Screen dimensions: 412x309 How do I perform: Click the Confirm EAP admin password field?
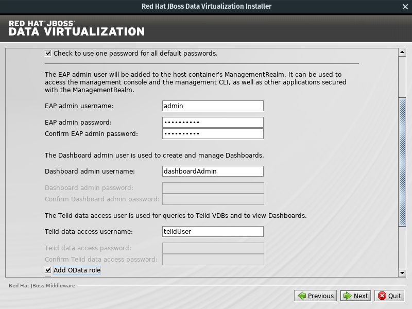(213, 134)
